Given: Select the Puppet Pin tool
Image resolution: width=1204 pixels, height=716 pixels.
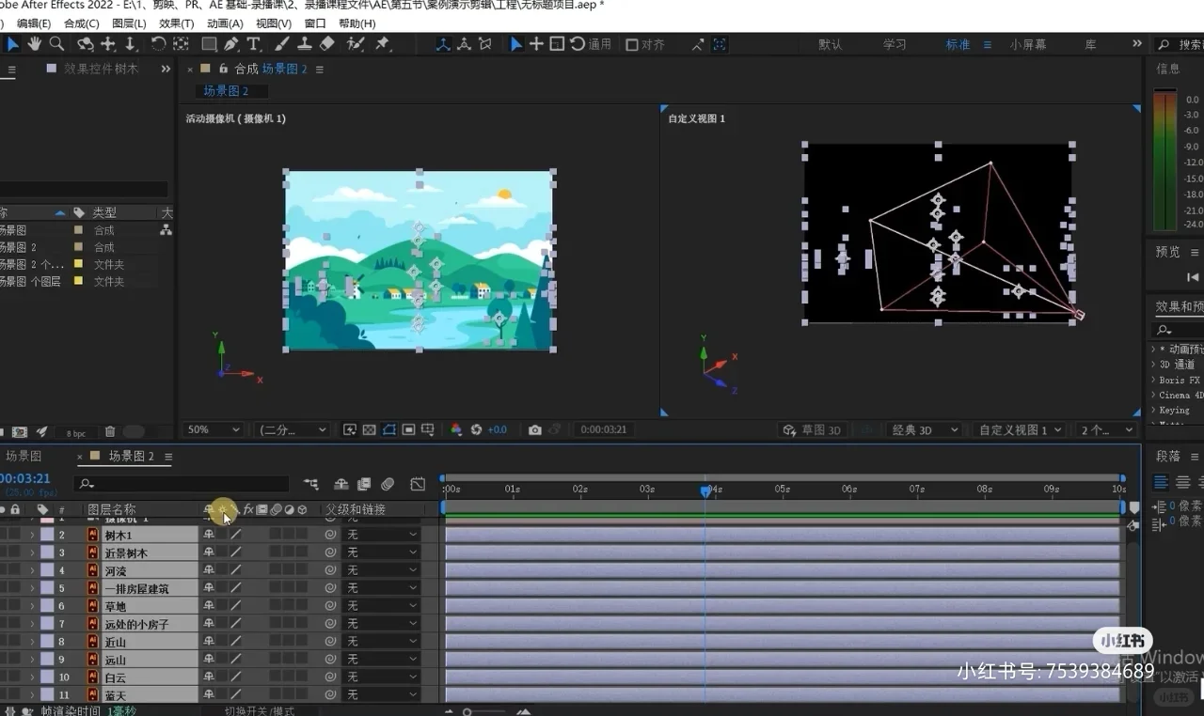Looking at the screenshot, I should (x=383, y=44).
